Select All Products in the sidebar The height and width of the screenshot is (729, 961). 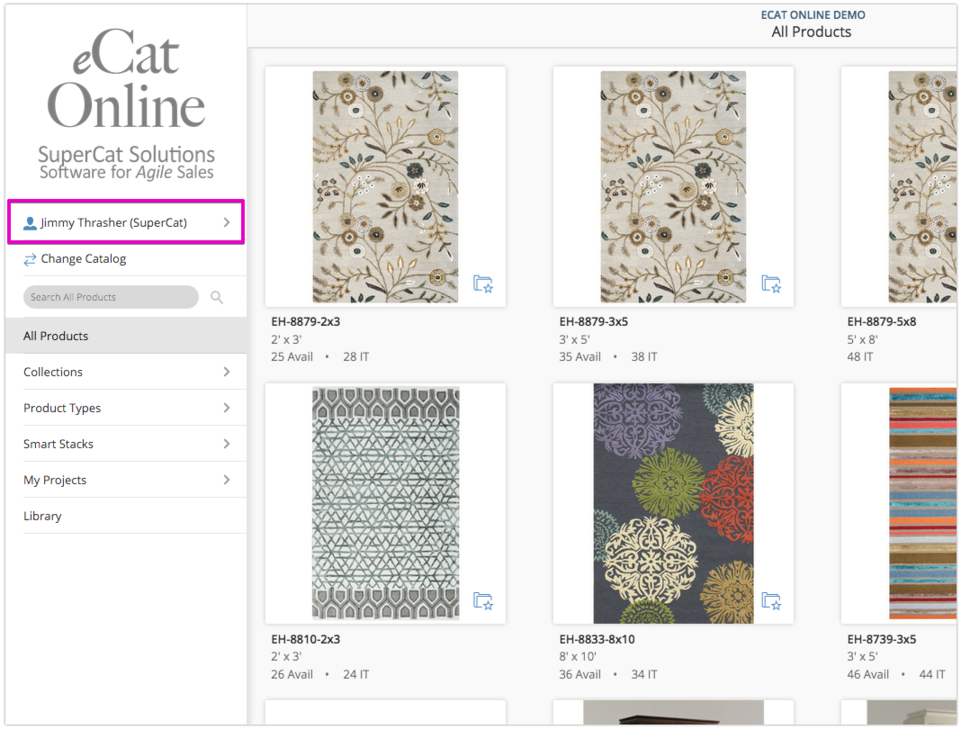pos(126,336)
